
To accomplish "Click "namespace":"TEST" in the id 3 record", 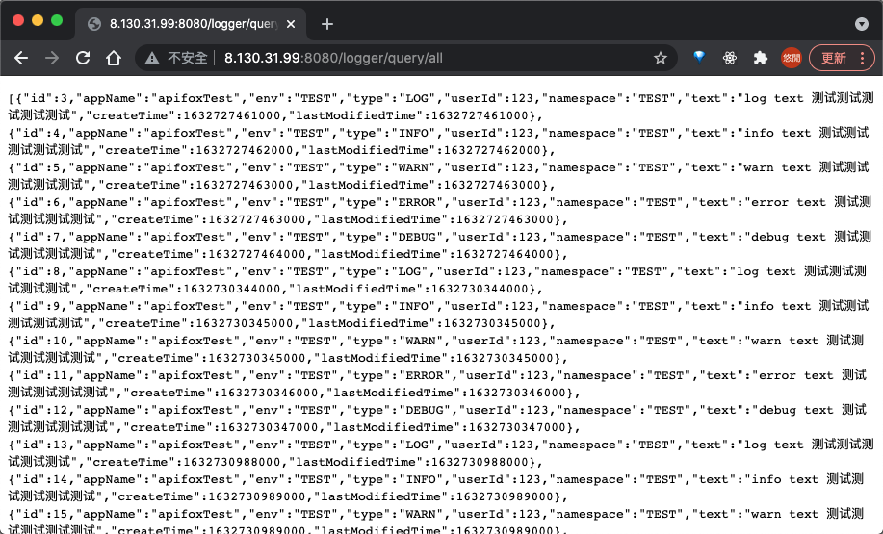I will (609, 98).
